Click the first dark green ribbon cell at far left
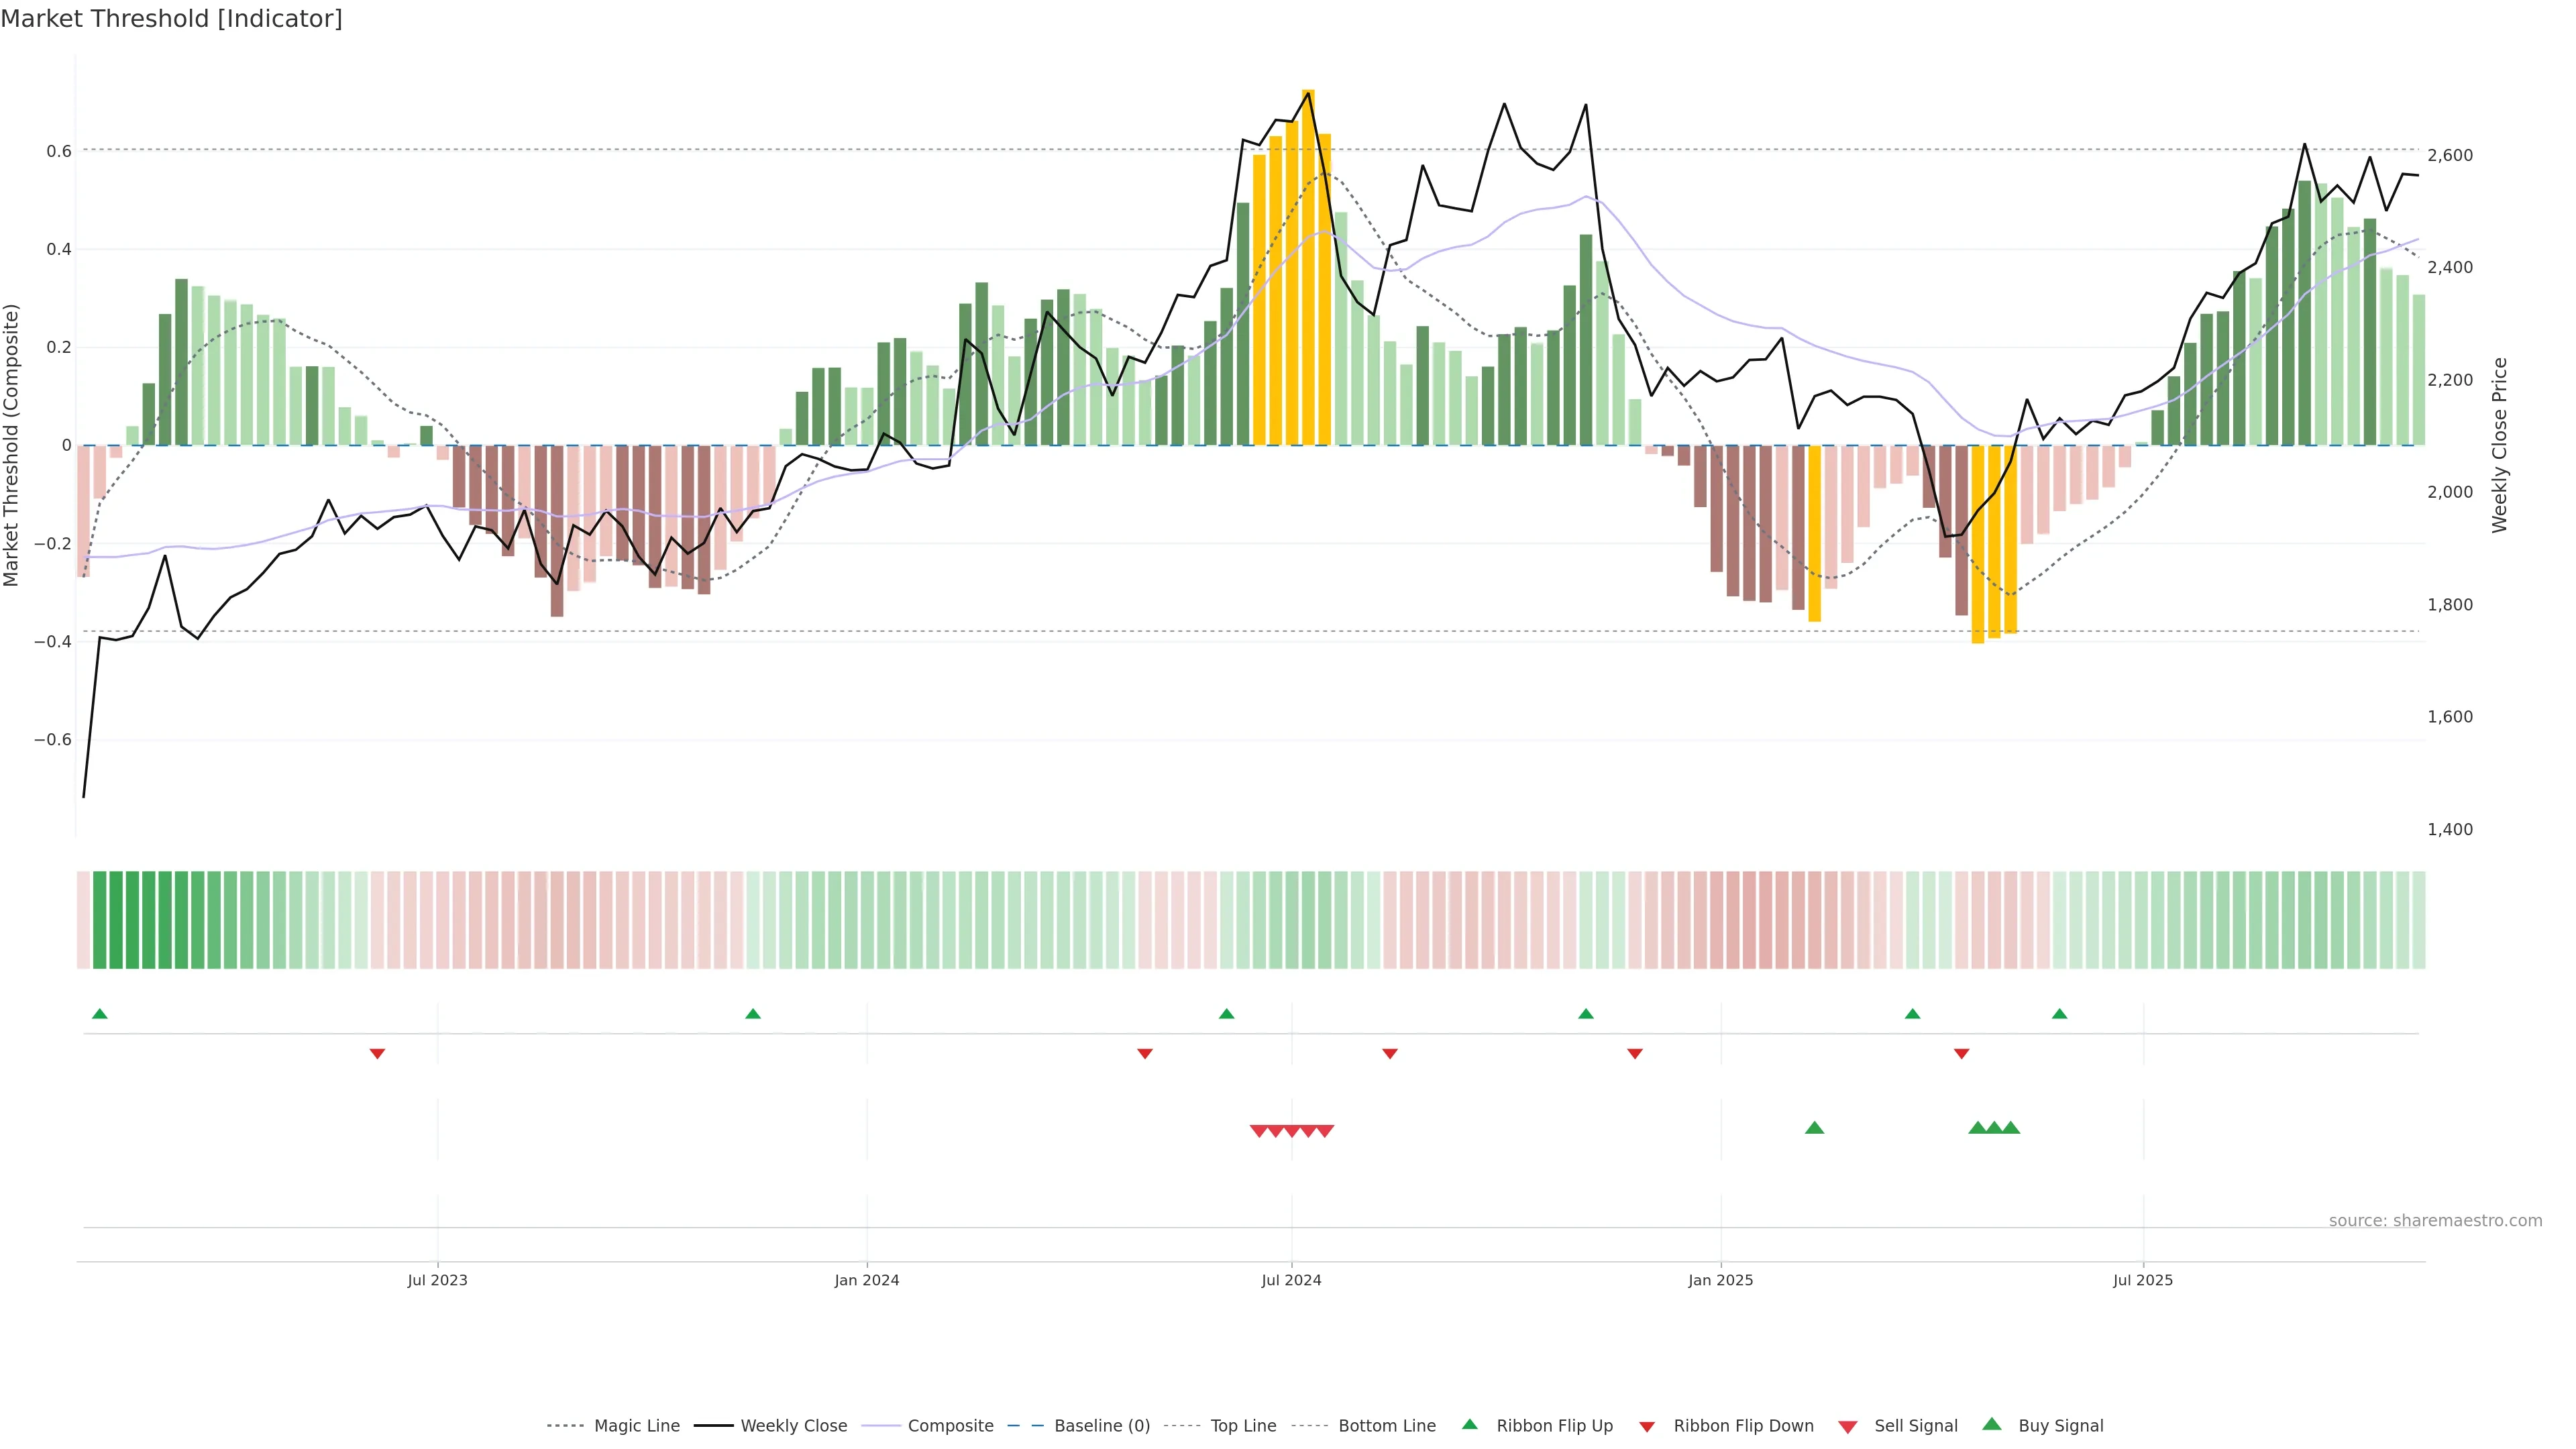The height and width of the screenshot is (1449, 2576). (x=99, y=920)
